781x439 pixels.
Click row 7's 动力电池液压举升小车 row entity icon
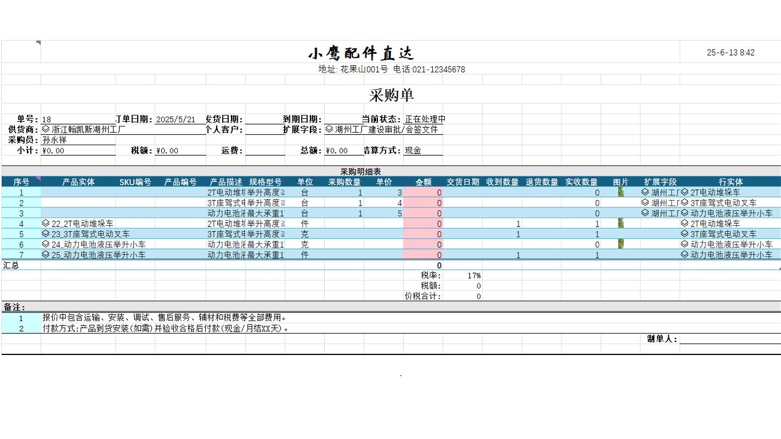click(x=685, y=254)
